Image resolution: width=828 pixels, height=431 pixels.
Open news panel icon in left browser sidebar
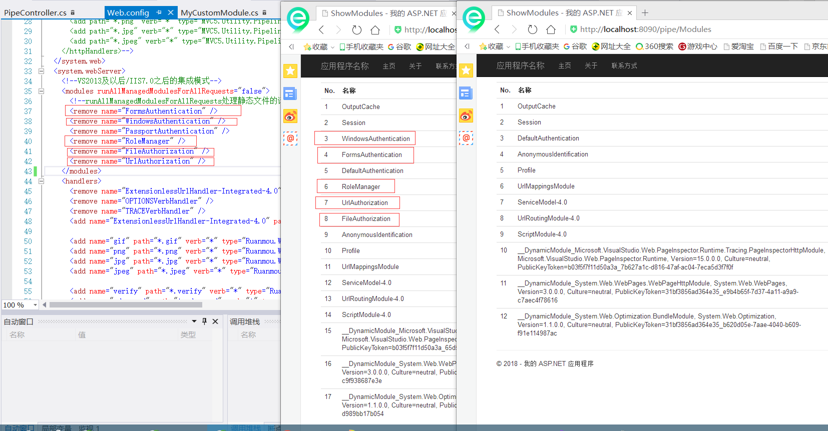290,93
